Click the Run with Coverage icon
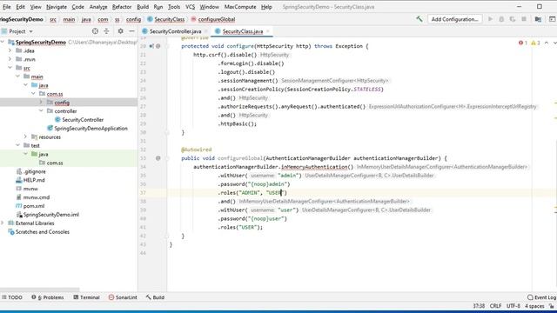The width and height of the screenshot is (557, 313). coord(513,19)
